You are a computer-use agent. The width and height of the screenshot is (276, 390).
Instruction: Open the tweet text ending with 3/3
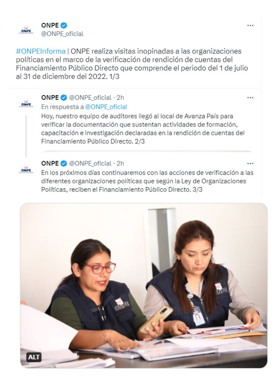point(147,181)
